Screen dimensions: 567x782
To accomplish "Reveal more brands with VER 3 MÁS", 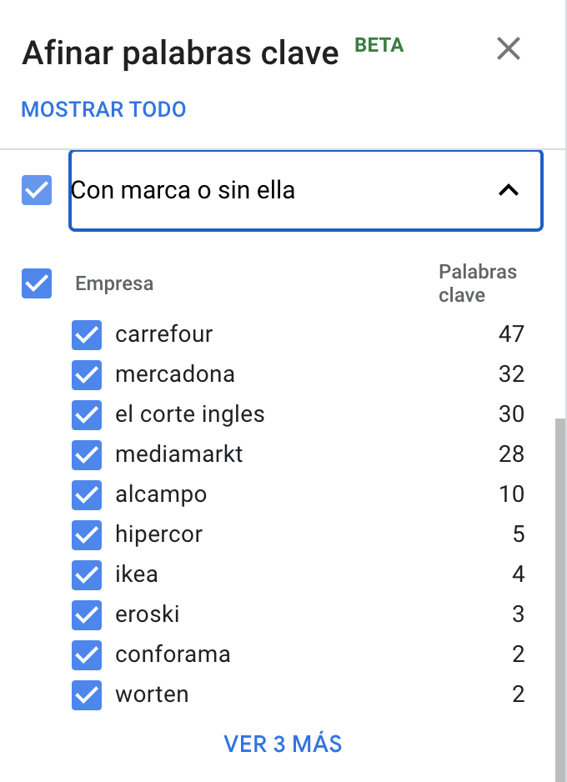I will pyautogui.click(x=284, y=744).
